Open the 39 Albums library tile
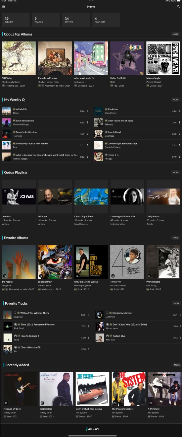 pyautogui.click(x=16, y=20)
